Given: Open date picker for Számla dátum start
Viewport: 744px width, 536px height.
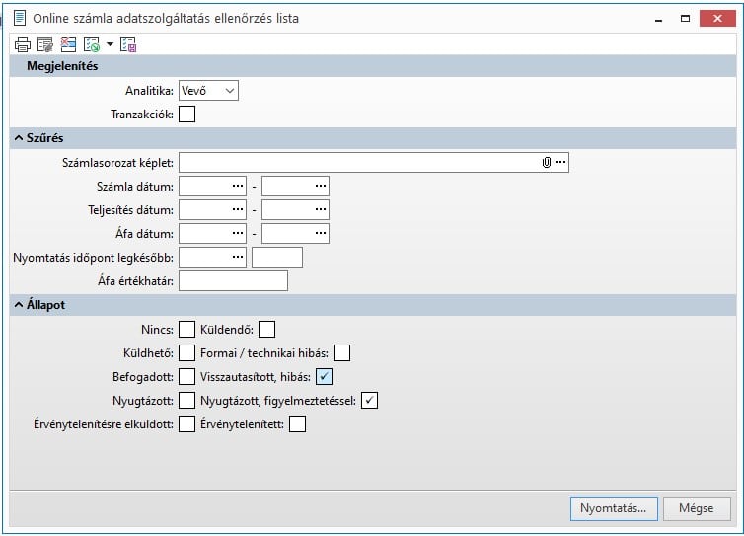Looking at the screenshot, I should coord(238,186).
